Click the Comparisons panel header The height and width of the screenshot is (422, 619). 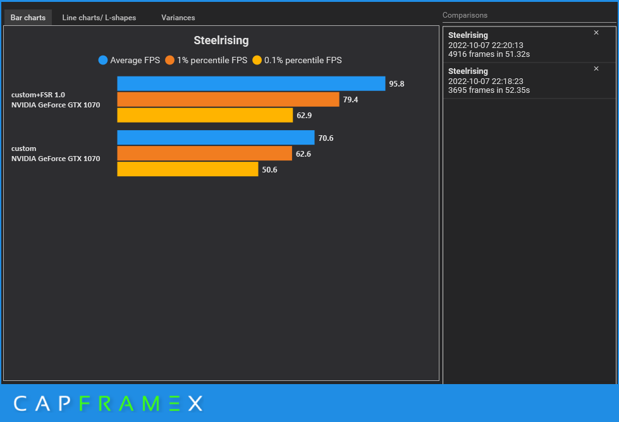coord(465,15)
